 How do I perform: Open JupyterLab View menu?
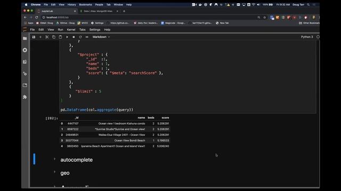(51, 30)
